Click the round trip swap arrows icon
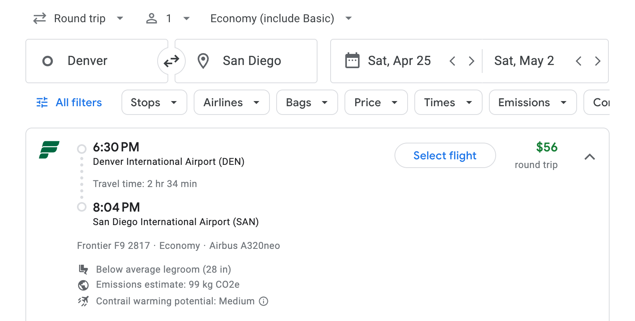 point(39,18)
